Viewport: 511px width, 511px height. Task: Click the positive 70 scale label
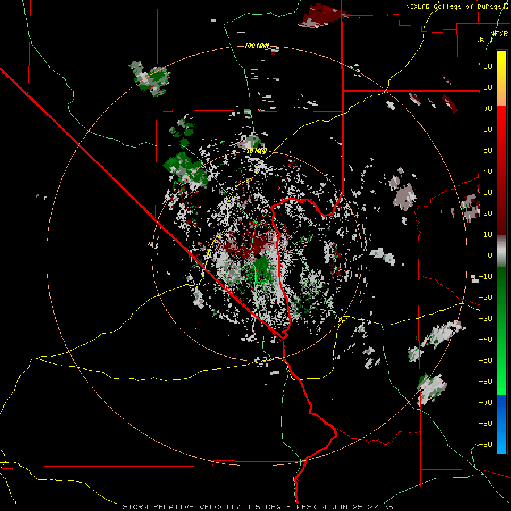[488, 108]
